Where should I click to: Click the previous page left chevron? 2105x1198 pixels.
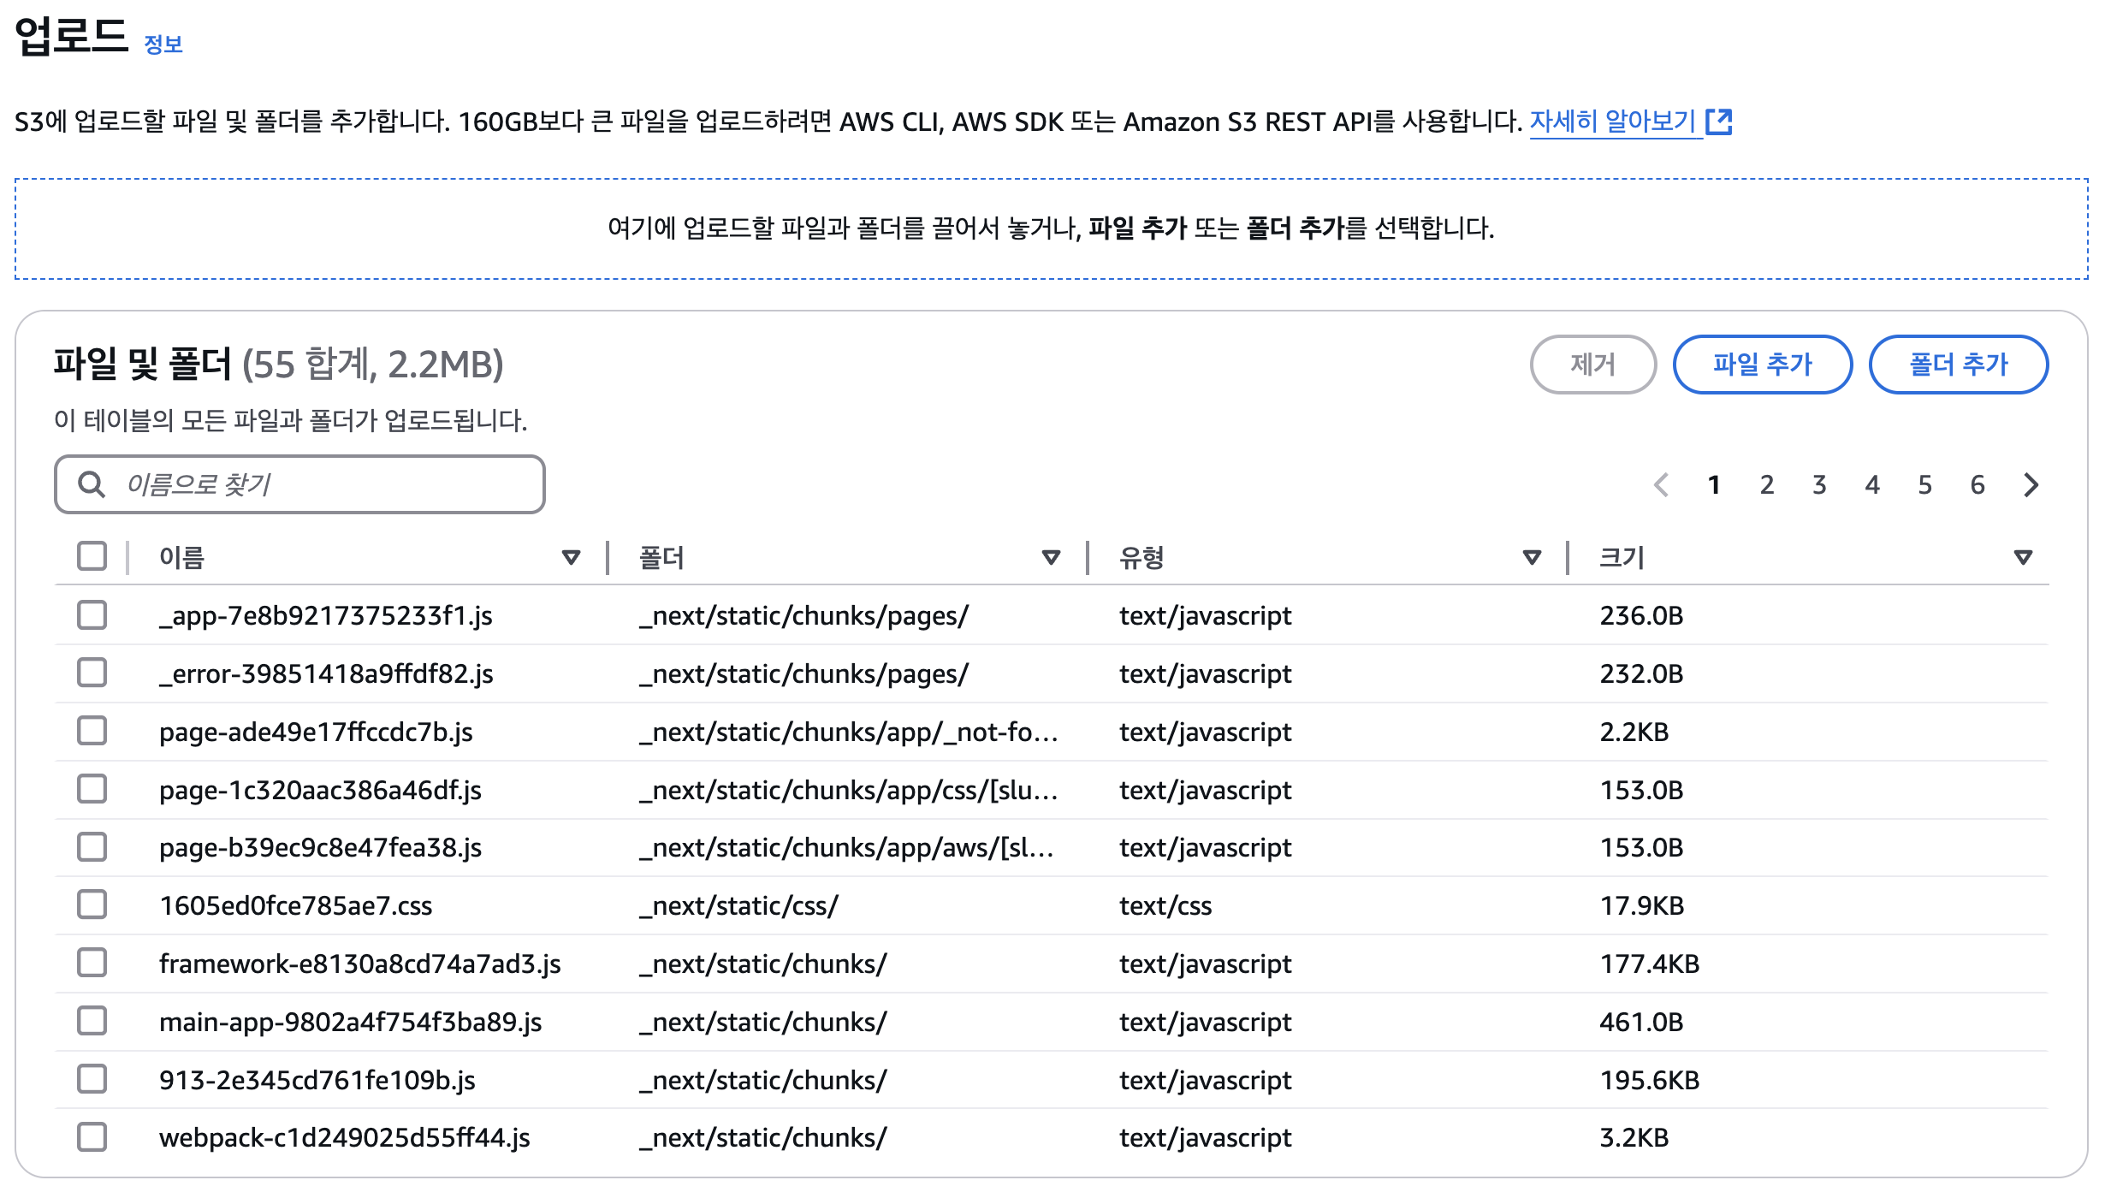[1661, 485]
